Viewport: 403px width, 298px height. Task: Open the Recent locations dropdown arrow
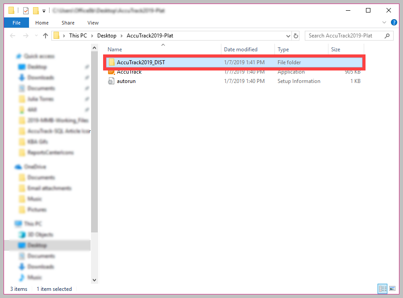(x=36, y=36)
